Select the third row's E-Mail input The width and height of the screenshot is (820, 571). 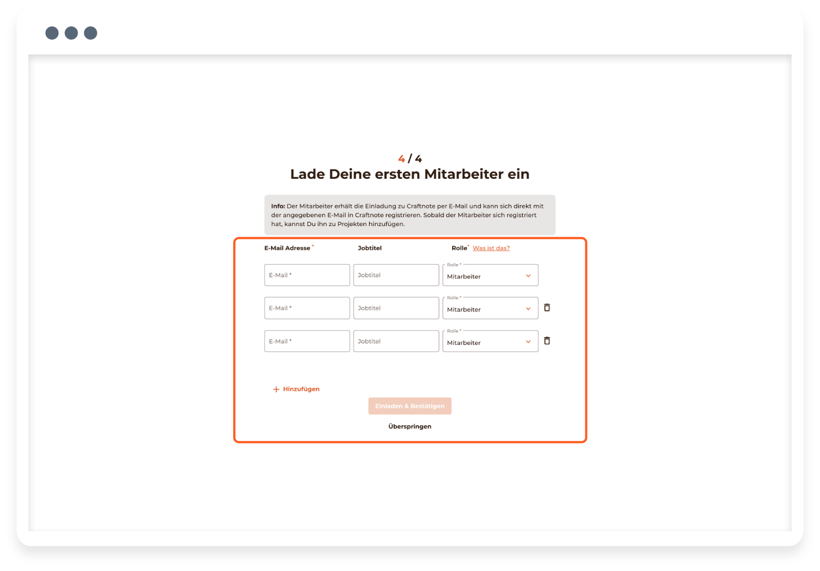pos(307,341)
